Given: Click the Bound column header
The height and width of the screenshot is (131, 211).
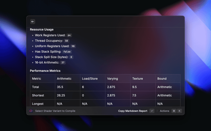Looking at the screenshot, I should coord(162,79).
